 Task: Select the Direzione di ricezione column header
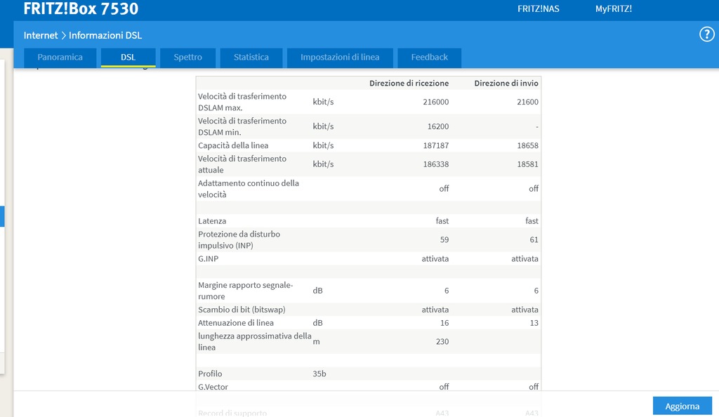pos(409,83)
